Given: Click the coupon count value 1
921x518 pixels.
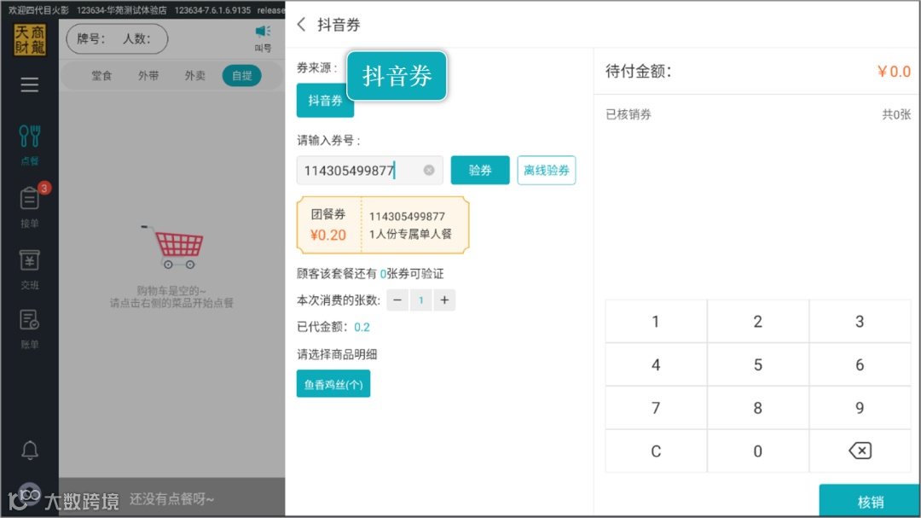Looking at the screenshot, I should 421,300.
